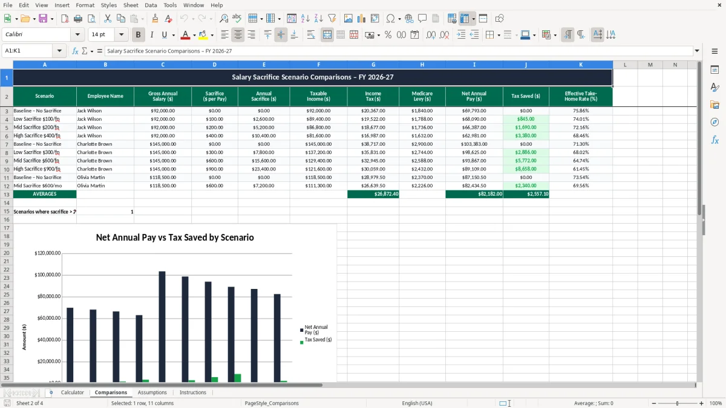The image size is (726, 408).
Task: Toggle Align Right
Action: (251, 35)
